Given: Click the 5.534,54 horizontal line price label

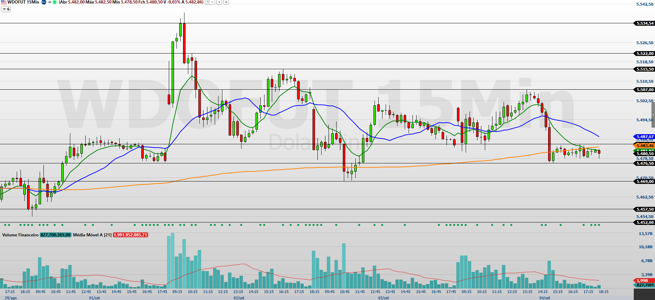Looking at the screenshot, I should 645,23.
